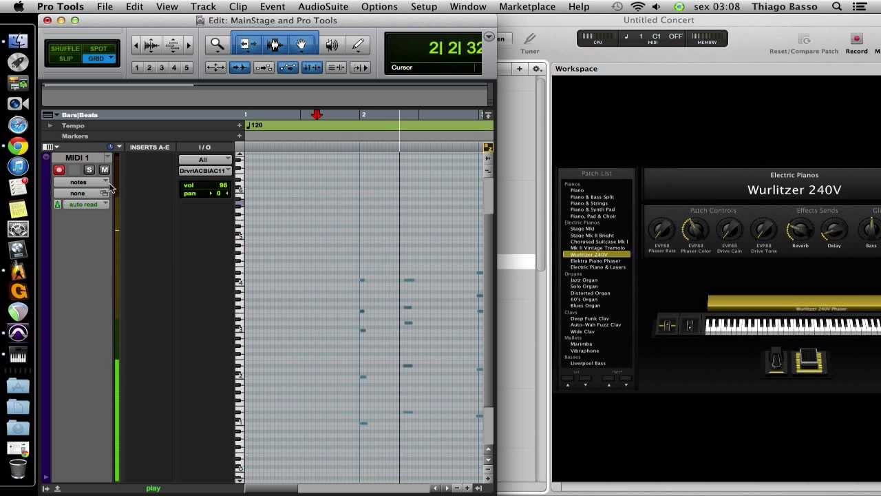Open the MIDI input 'All' selector
This screenshot has height=496, width=881.
click(205, 160)
